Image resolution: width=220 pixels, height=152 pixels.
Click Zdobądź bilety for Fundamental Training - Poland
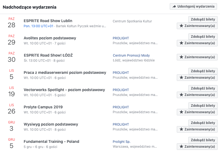(203, 140)
